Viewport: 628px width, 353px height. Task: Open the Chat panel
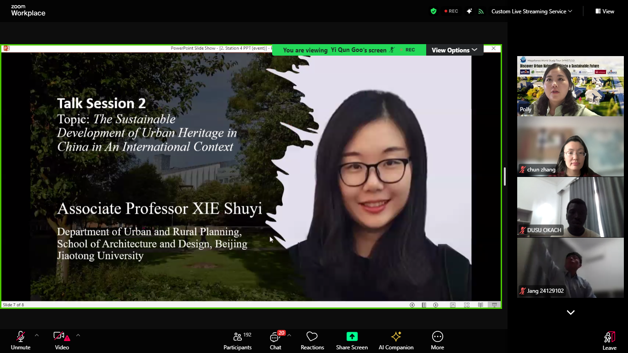275,341
